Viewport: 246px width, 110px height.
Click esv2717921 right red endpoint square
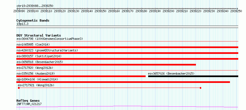click(x=200, y=88)
